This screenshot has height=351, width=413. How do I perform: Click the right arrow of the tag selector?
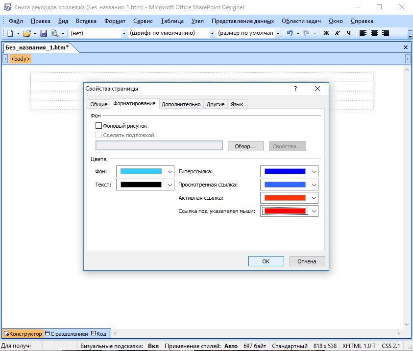tap(408, 59)
